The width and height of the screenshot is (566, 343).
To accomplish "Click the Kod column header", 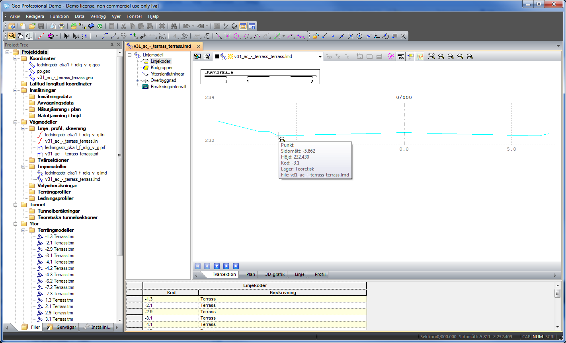I will [171, 293].
